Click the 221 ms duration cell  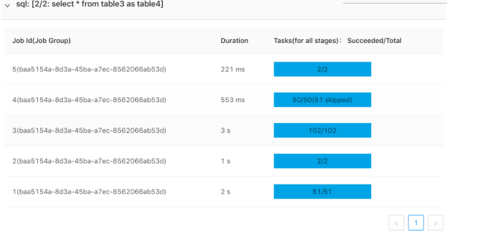coord(233,70)
